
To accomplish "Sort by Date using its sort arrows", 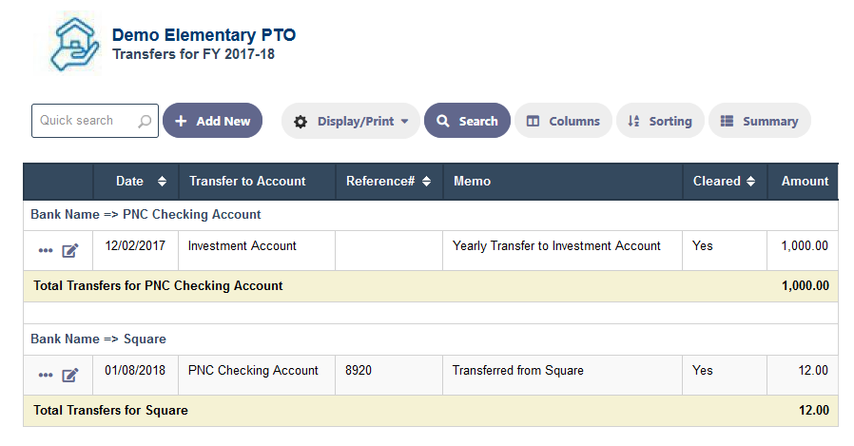I will click(162, 182).
